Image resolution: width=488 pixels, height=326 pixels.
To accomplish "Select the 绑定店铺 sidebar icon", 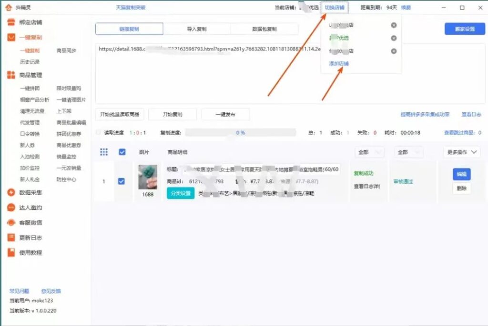I will point(10,21).
